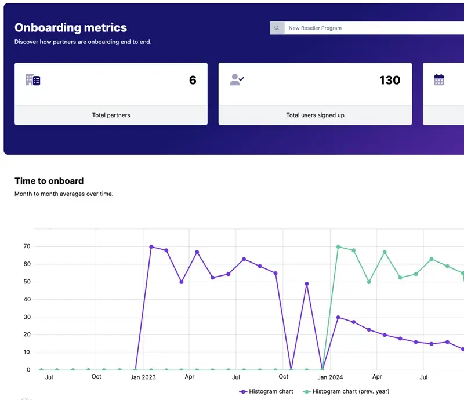
Task: Toggle the Histogram chart legend series
Action: tap(266, 391)
